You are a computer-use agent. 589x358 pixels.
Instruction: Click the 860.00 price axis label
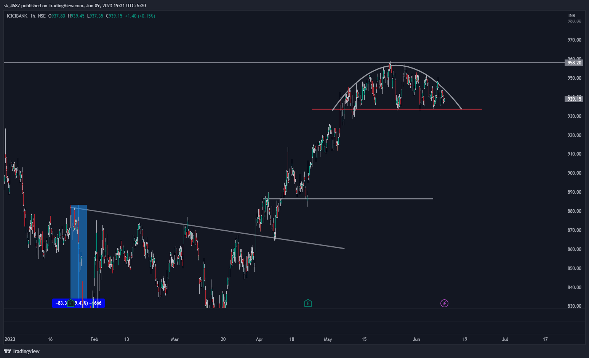click(574, 249)
